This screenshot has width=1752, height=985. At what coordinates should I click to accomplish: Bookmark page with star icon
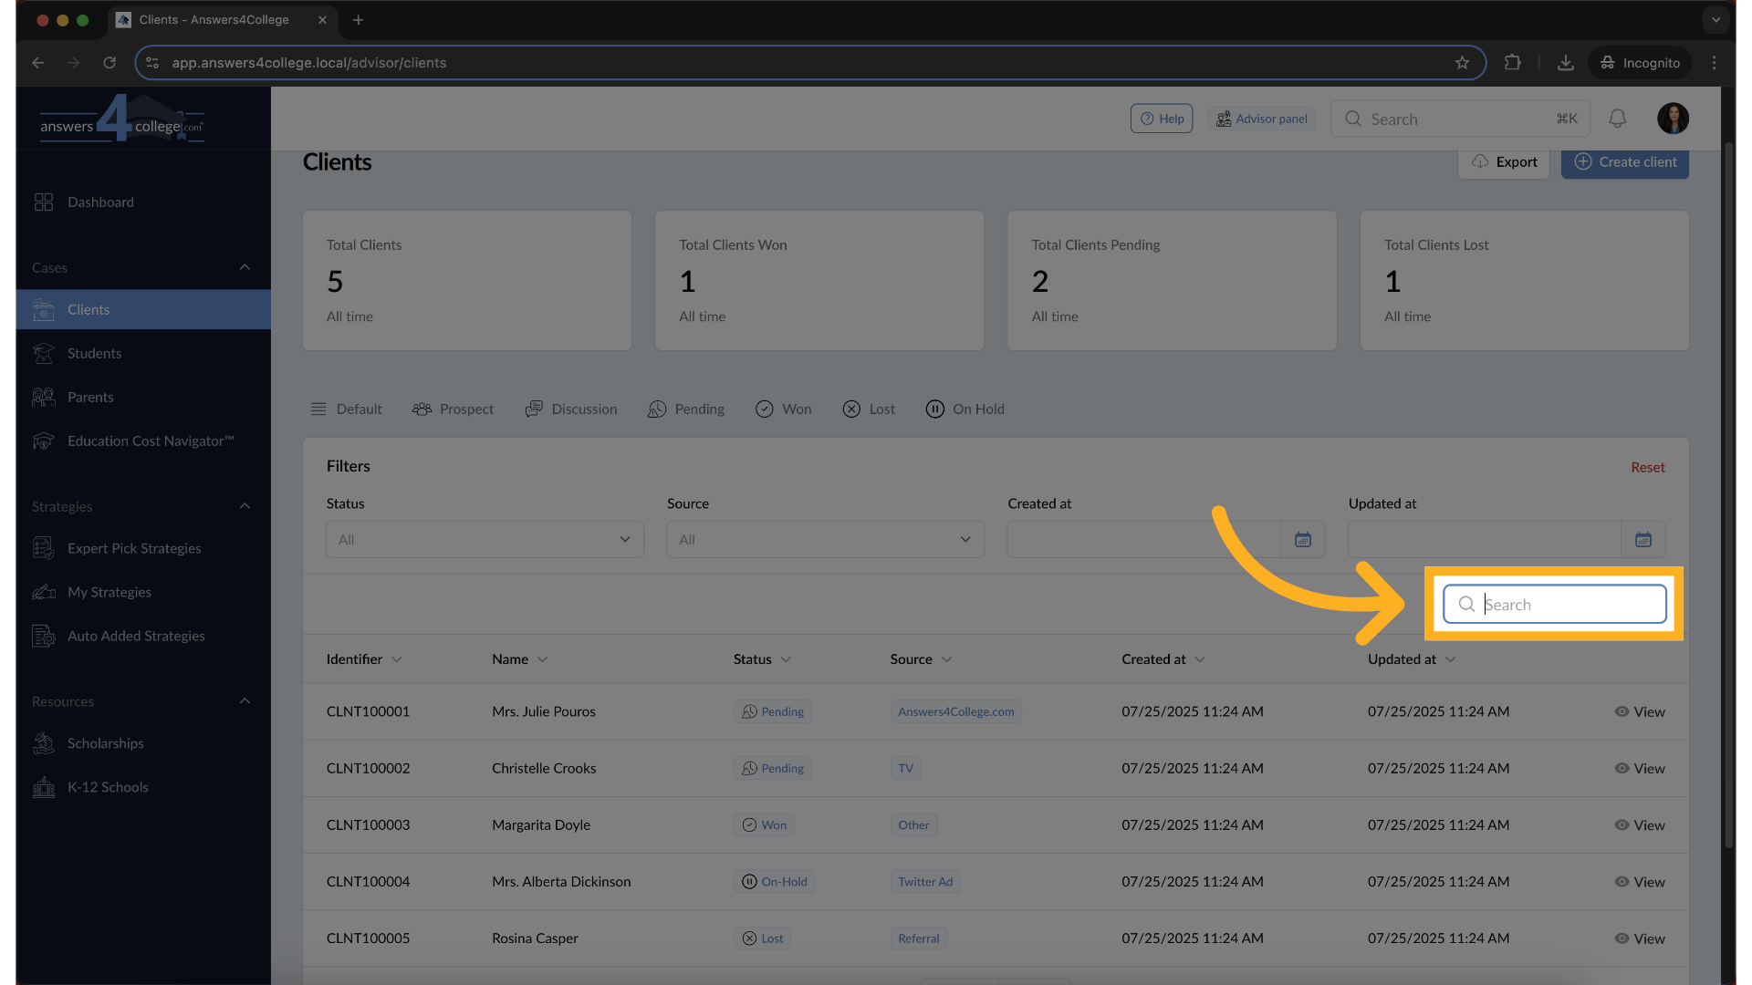pos(1462,63)
